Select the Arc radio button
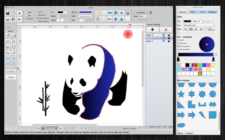 point(26,15)
